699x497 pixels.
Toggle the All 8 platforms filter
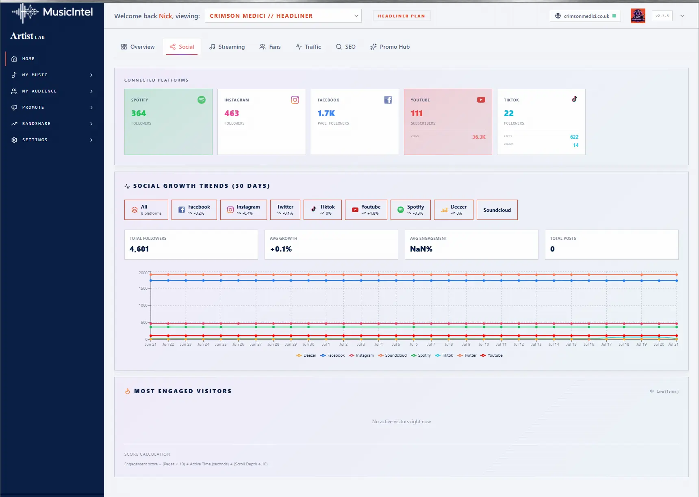(146, 210)
